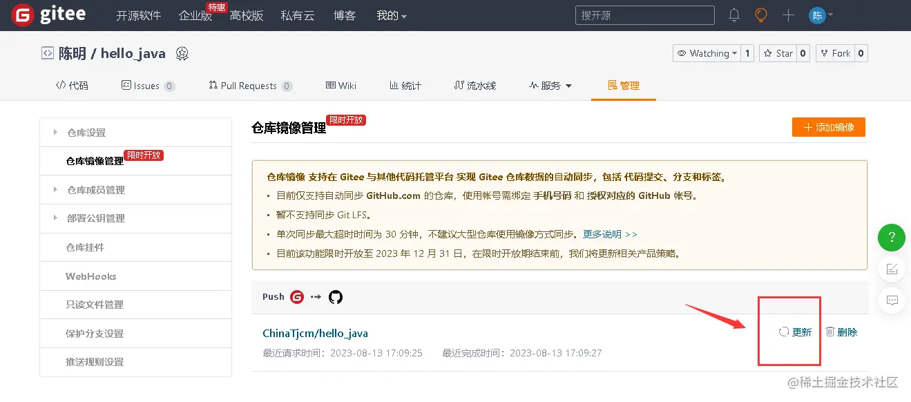911x402 pixels.
Task: Open the 我的 dropdown menu
Action: click(392, 15)
